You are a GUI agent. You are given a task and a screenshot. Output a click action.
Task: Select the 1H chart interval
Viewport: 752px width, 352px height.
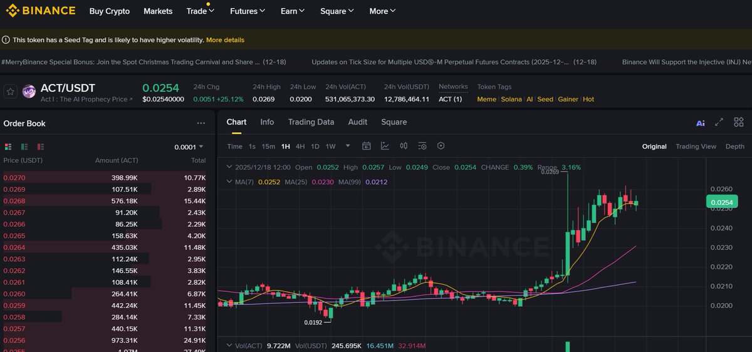tap(286, 147)
